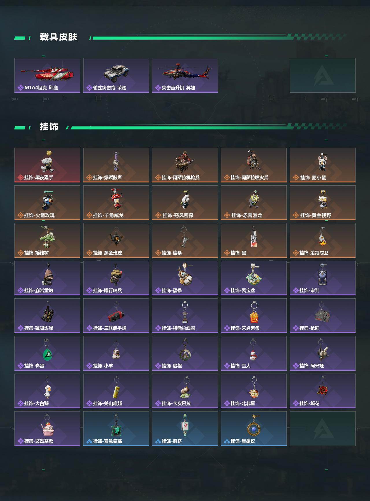The image size is (370, 501).
Task: Select the 挂饰-摇钱树 money tree charm
Action: click(47, 240)
